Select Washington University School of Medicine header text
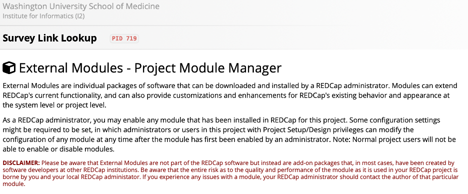 click(x=81, y=6)
